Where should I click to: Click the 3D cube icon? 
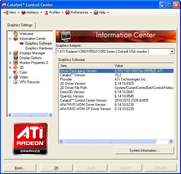16,68
